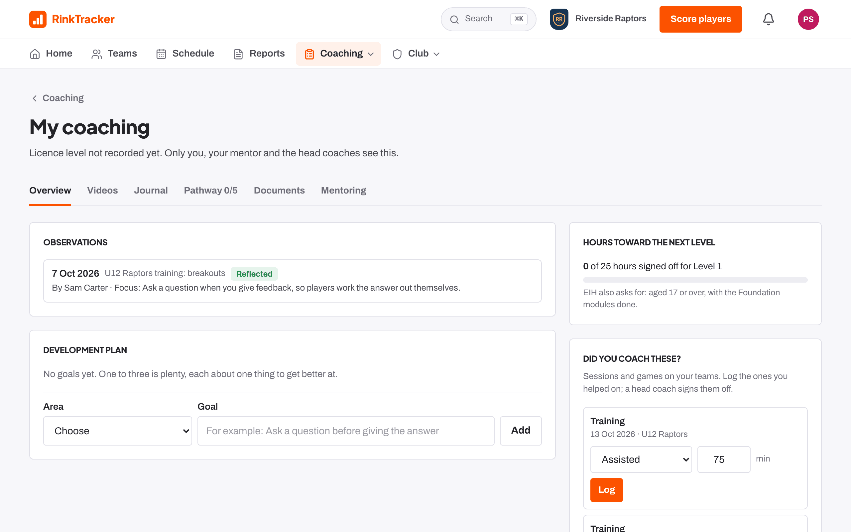This screenshot has height=532, width=851.
Task: Click '13 Oct 2026 · U12 Raptors' text
Action: pos(639,434)
